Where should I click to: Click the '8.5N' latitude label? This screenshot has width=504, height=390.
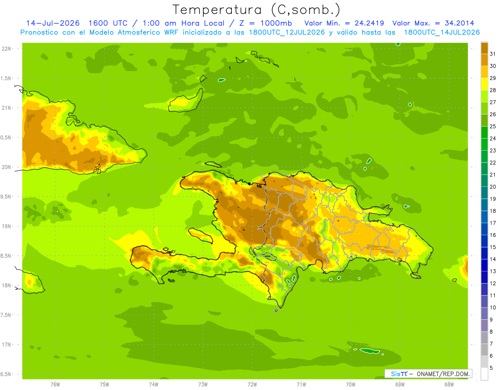7,256
